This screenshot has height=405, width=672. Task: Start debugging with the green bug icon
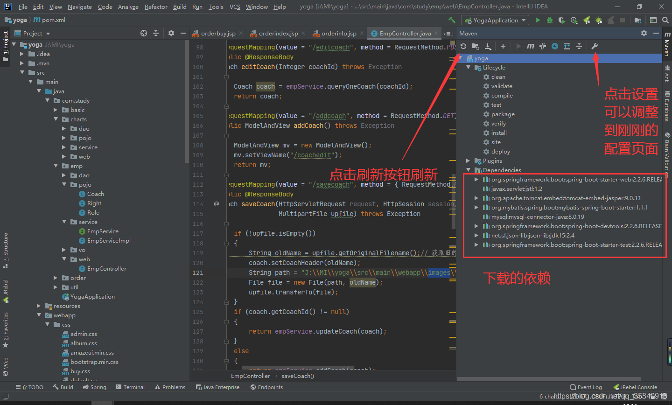point(550,20)
